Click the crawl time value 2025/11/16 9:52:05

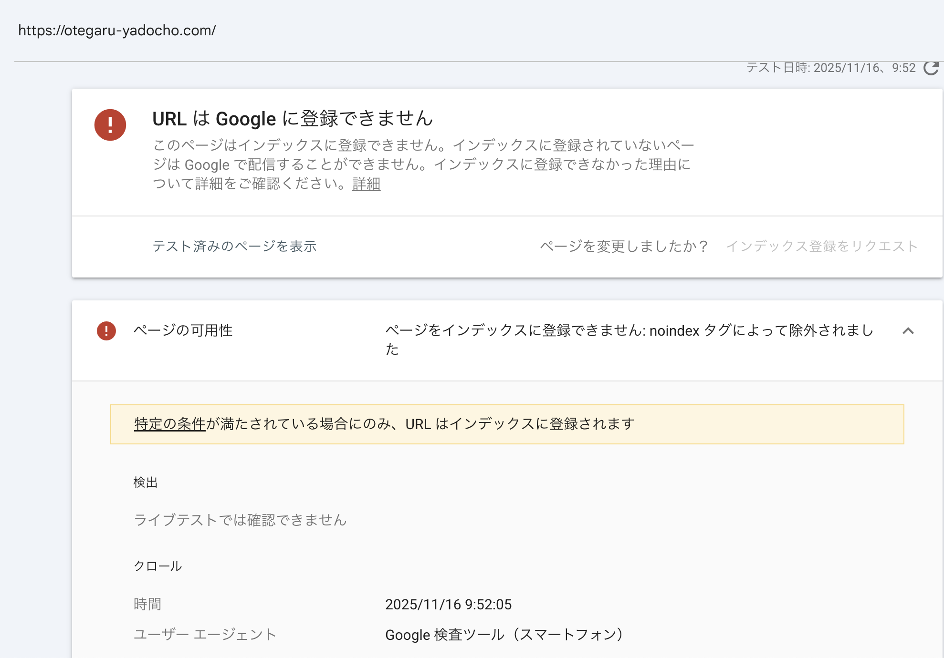449,604
